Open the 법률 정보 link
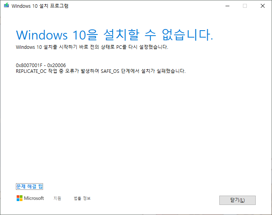 [x=82, y=198]
